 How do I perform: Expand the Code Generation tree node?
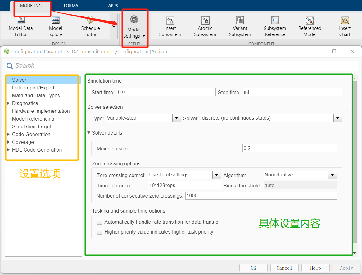point(9,134)
